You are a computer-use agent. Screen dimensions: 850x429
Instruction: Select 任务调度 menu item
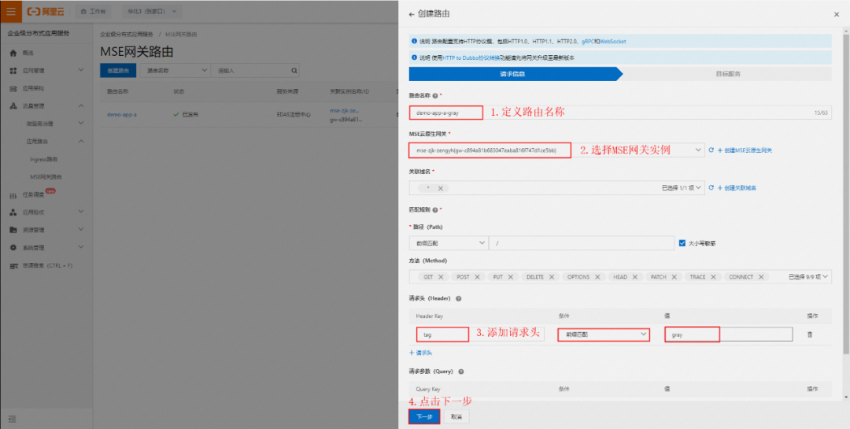[33, 195]
